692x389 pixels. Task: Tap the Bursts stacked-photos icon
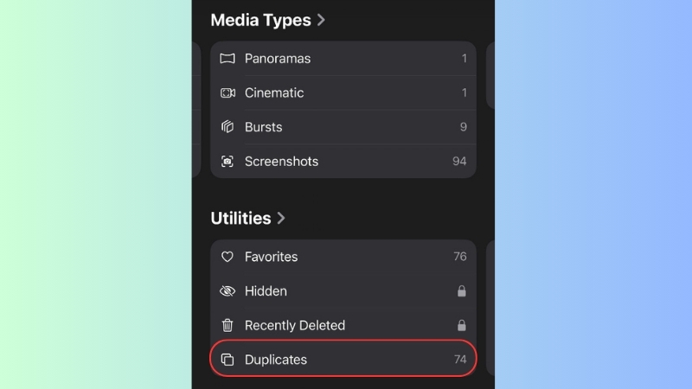pyautogui.click(x=227, y=127)
